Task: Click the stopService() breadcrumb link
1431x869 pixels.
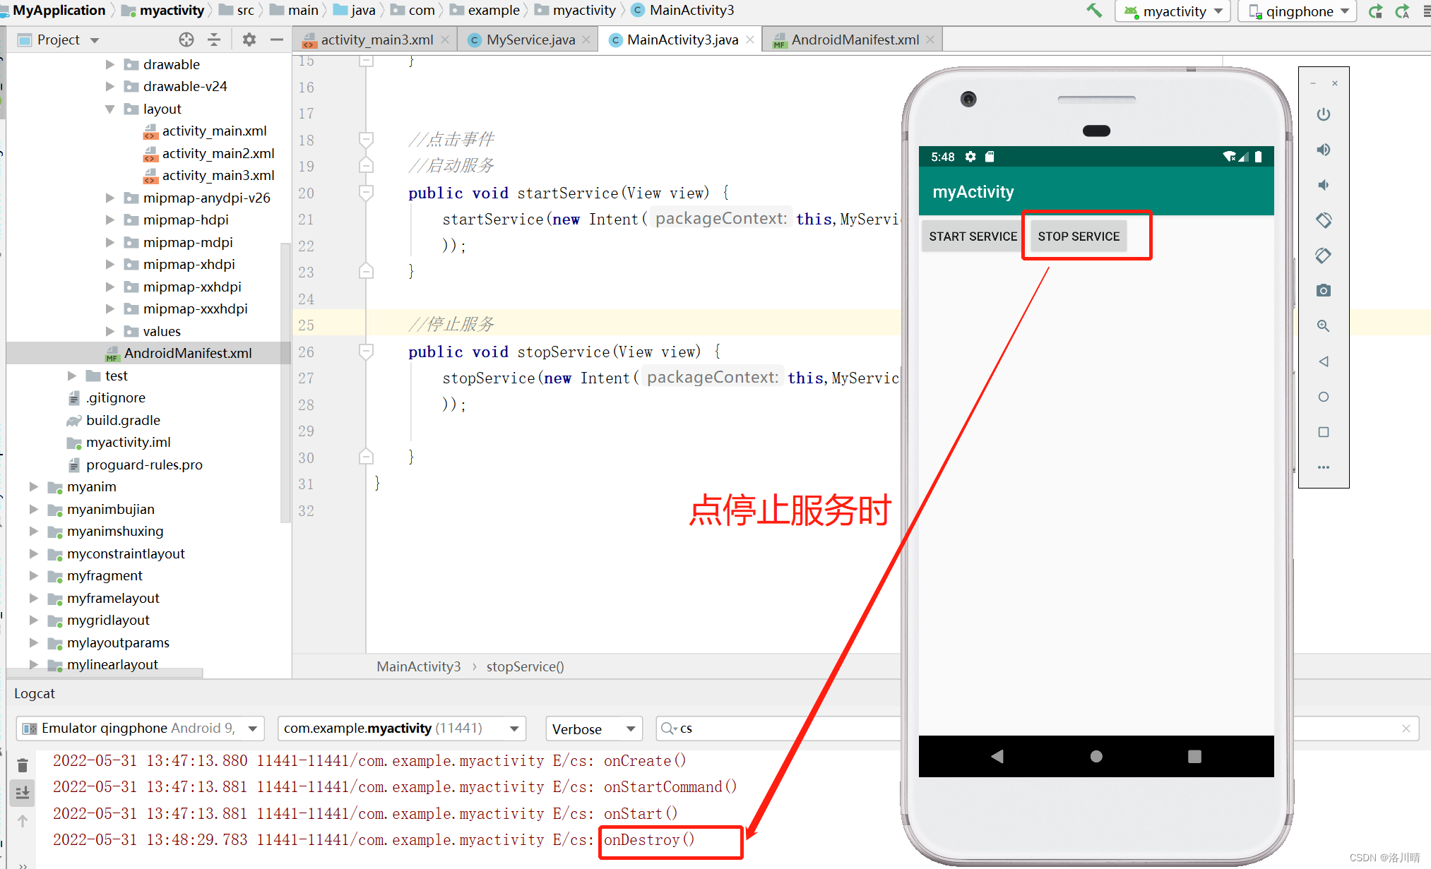Action: [x=525, y=666]
